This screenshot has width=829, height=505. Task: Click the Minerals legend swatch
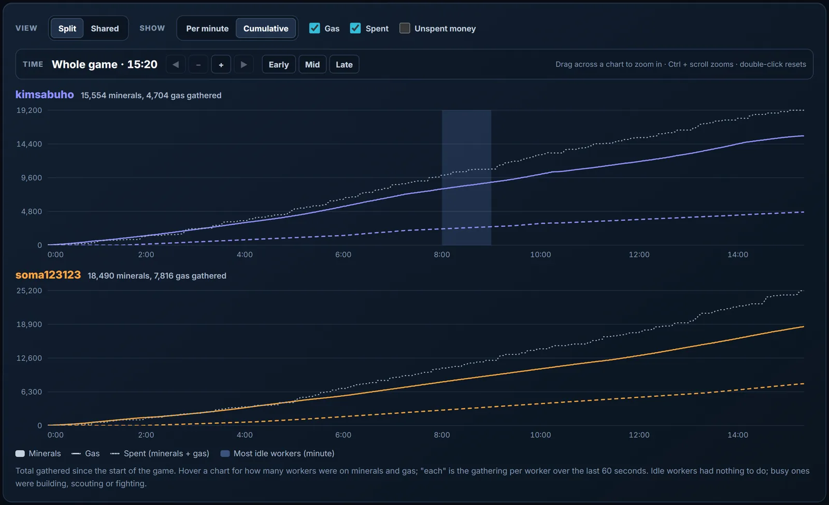point(20,454)
